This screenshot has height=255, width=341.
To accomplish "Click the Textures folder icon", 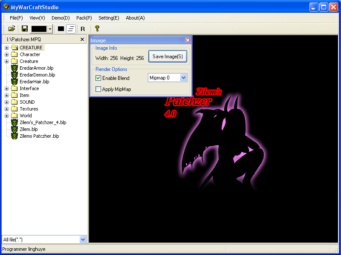I will 14,109.
